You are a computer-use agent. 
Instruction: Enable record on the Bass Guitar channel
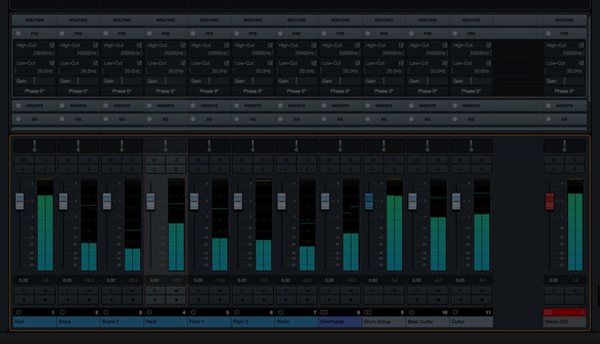tap(438, 300)
